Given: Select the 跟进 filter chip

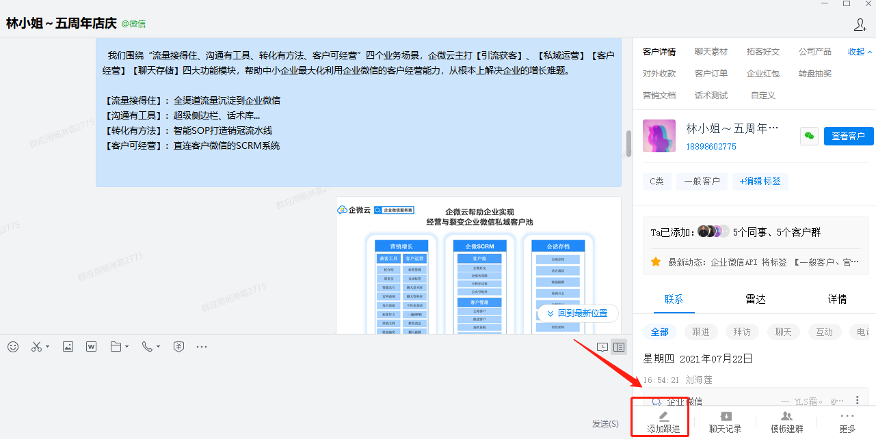Looking at the screenshot, I should tap(701, 332).
